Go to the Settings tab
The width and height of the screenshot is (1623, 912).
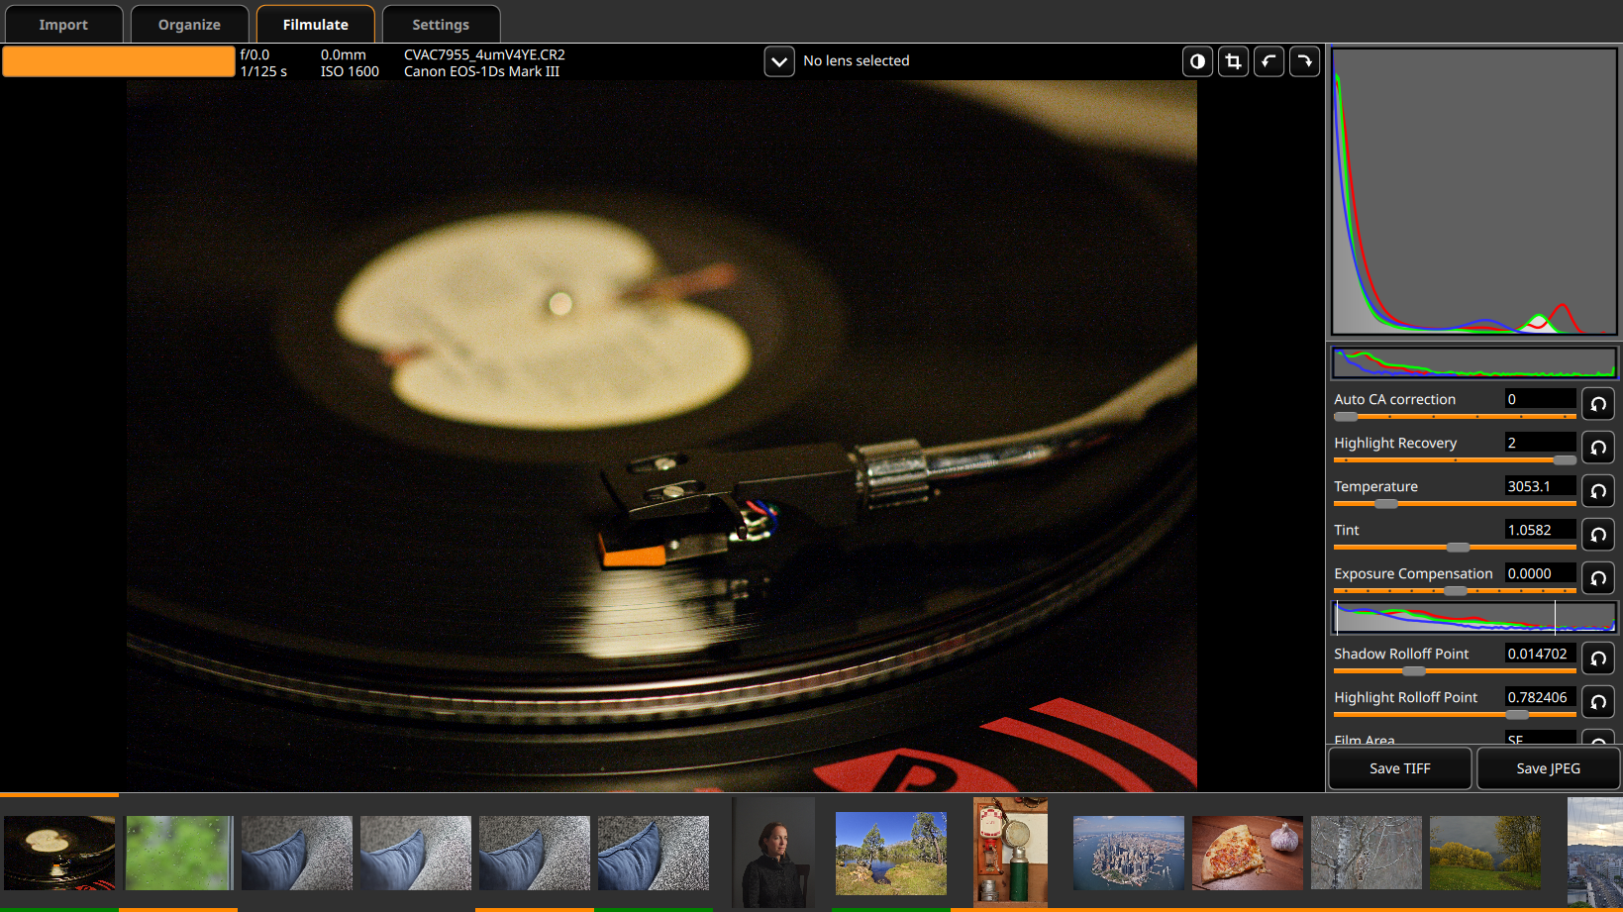[441, 25]
